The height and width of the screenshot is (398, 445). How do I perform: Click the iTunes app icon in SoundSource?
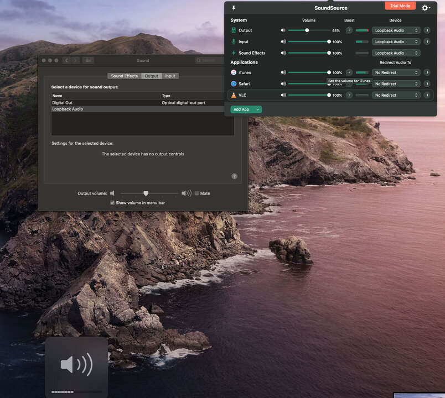pyautogui.click(x=234, y=72)
